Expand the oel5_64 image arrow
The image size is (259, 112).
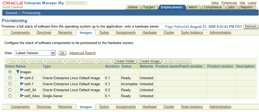click(22, 90)
